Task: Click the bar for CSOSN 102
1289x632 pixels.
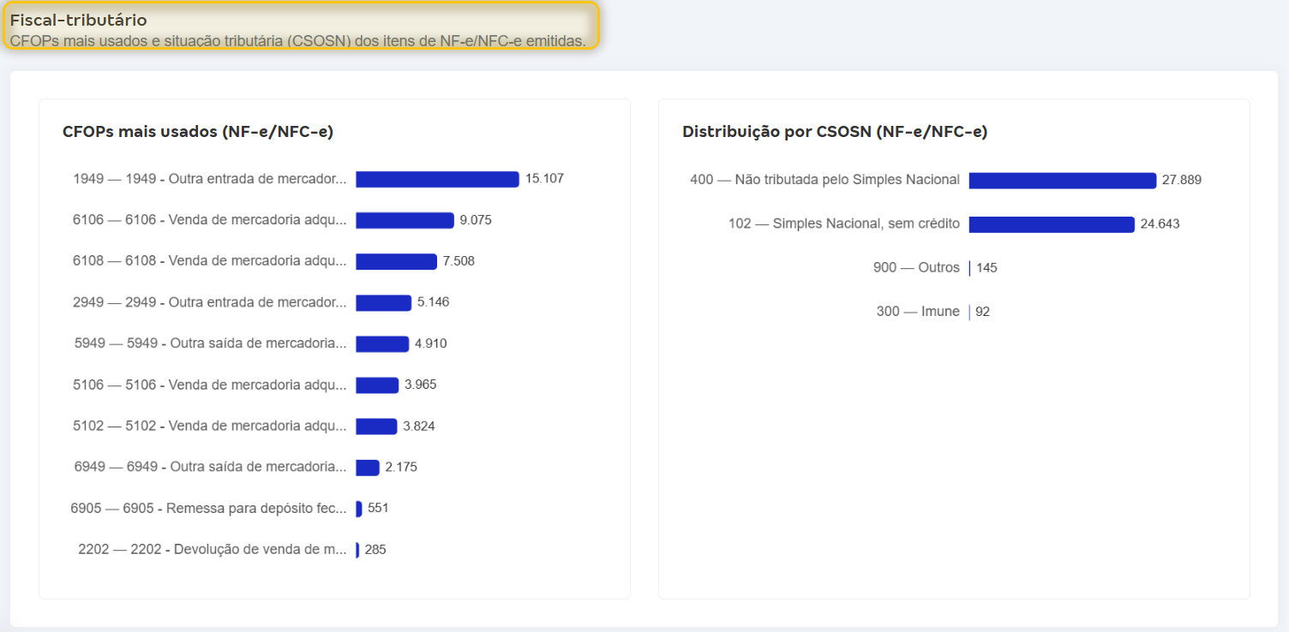Action: coord(1052,224)
